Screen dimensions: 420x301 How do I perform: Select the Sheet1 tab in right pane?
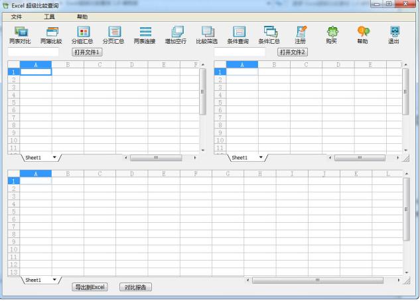coord(240,158)
